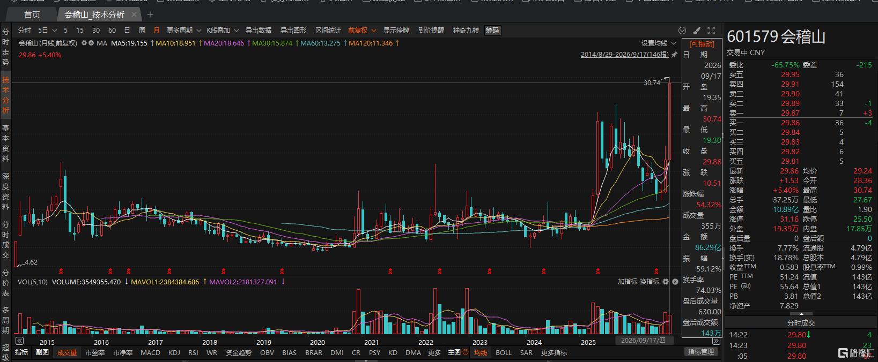Select 市盈率 sub-chart indicator
Screen dimensions: 878x362
[95, 352]
